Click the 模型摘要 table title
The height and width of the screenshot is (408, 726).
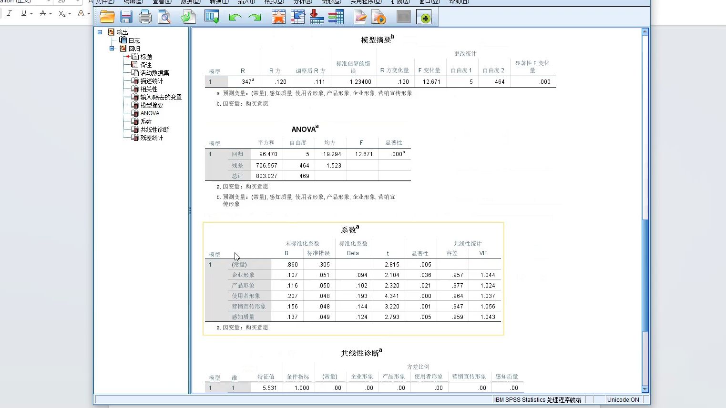click(x=378, y=39)
